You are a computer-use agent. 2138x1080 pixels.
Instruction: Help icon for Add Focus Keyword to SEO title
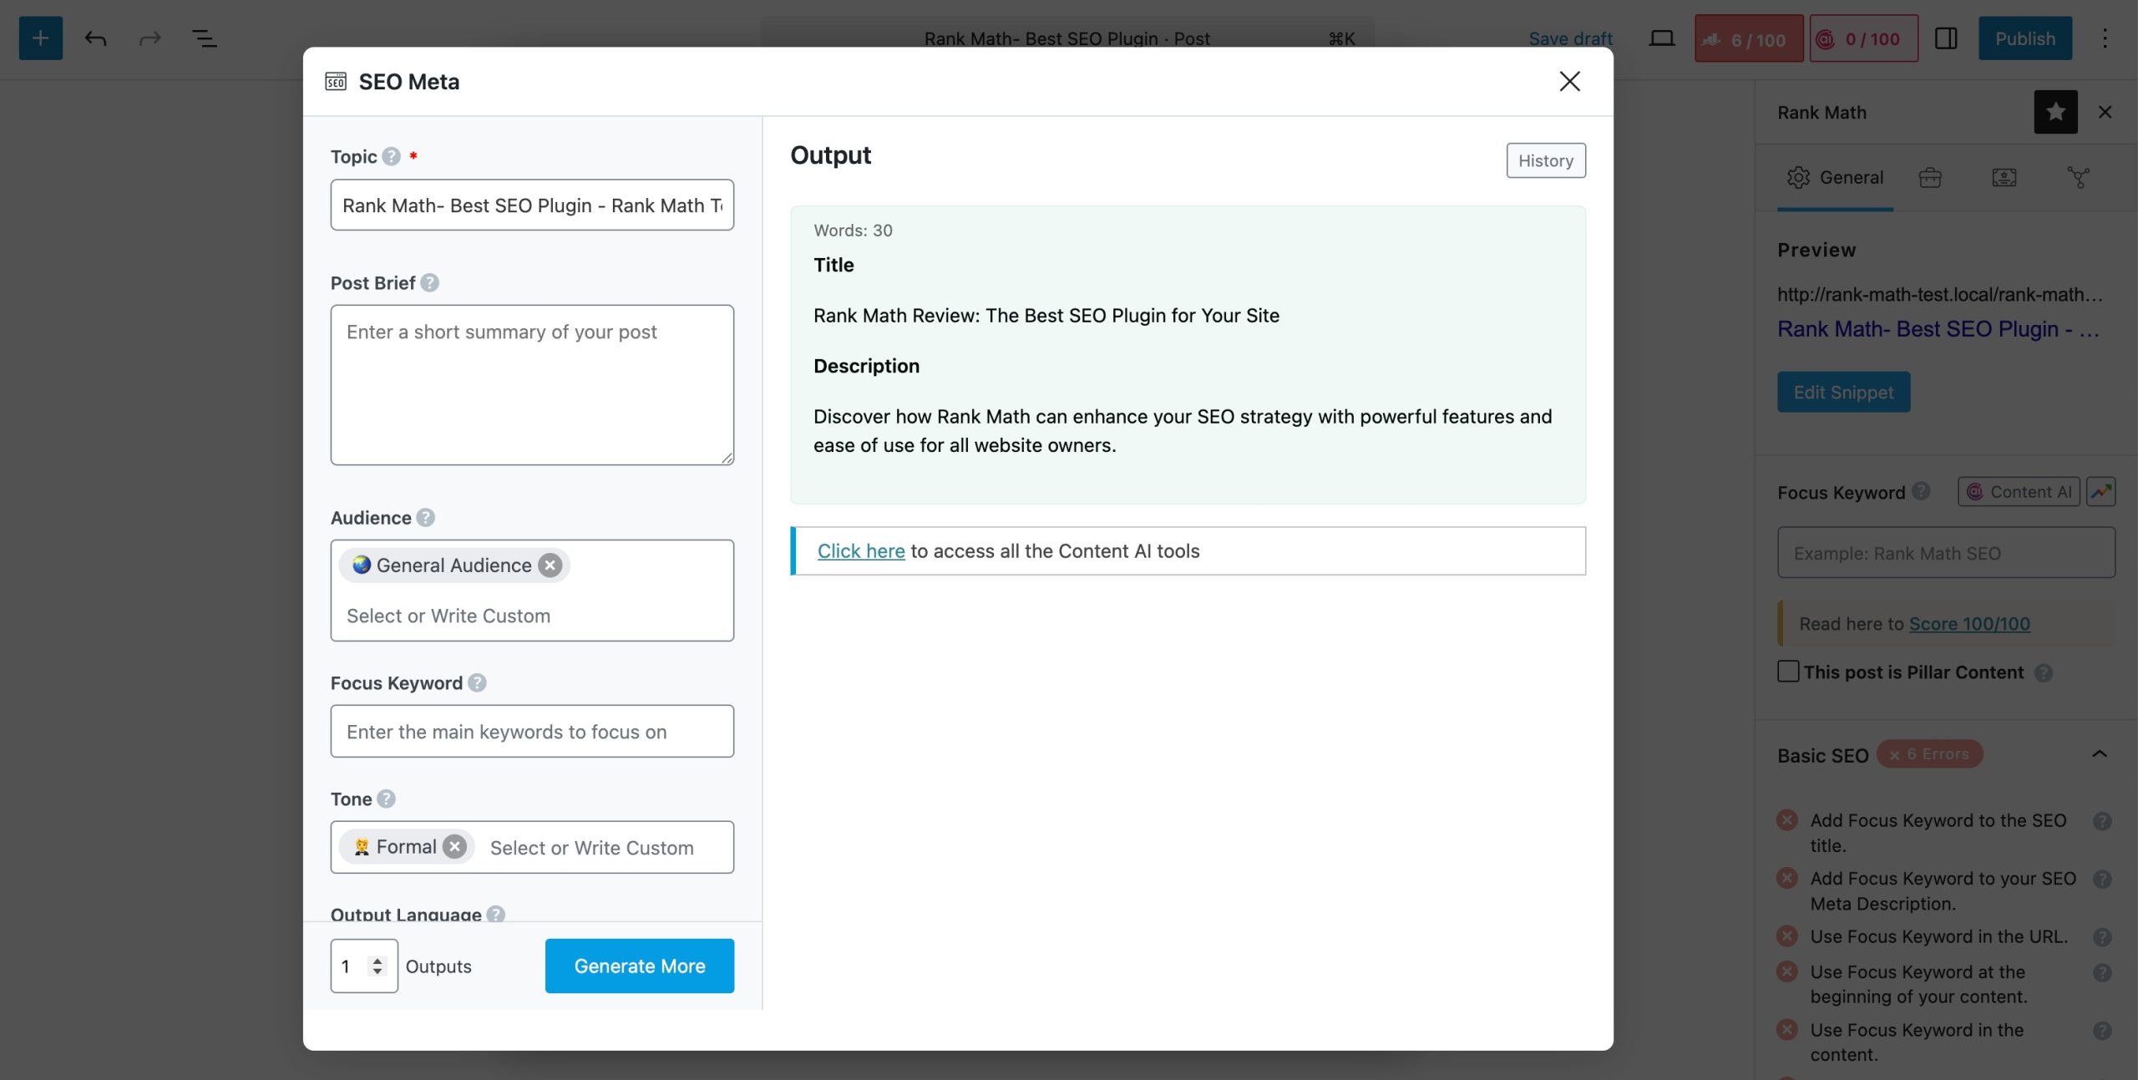click(x=2102, y=822)
